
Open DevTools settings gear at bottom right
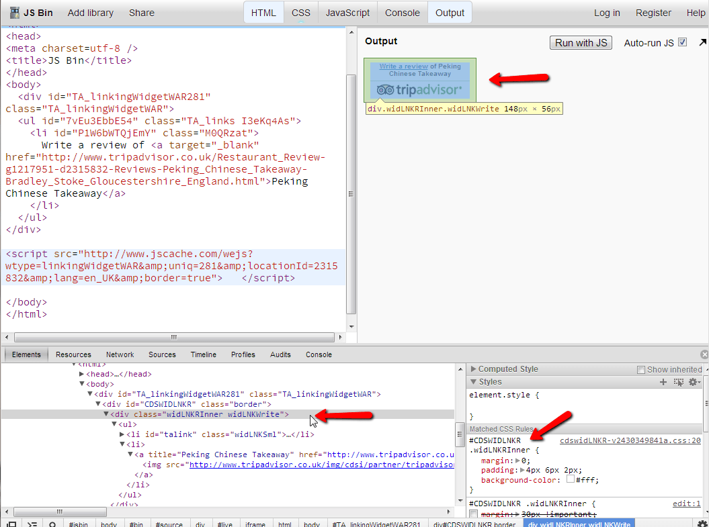pos(702,524)
